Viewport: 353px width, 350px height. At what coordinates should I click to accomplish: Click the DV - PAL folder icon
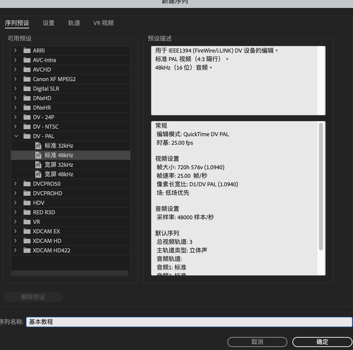(x=27, y=136)
